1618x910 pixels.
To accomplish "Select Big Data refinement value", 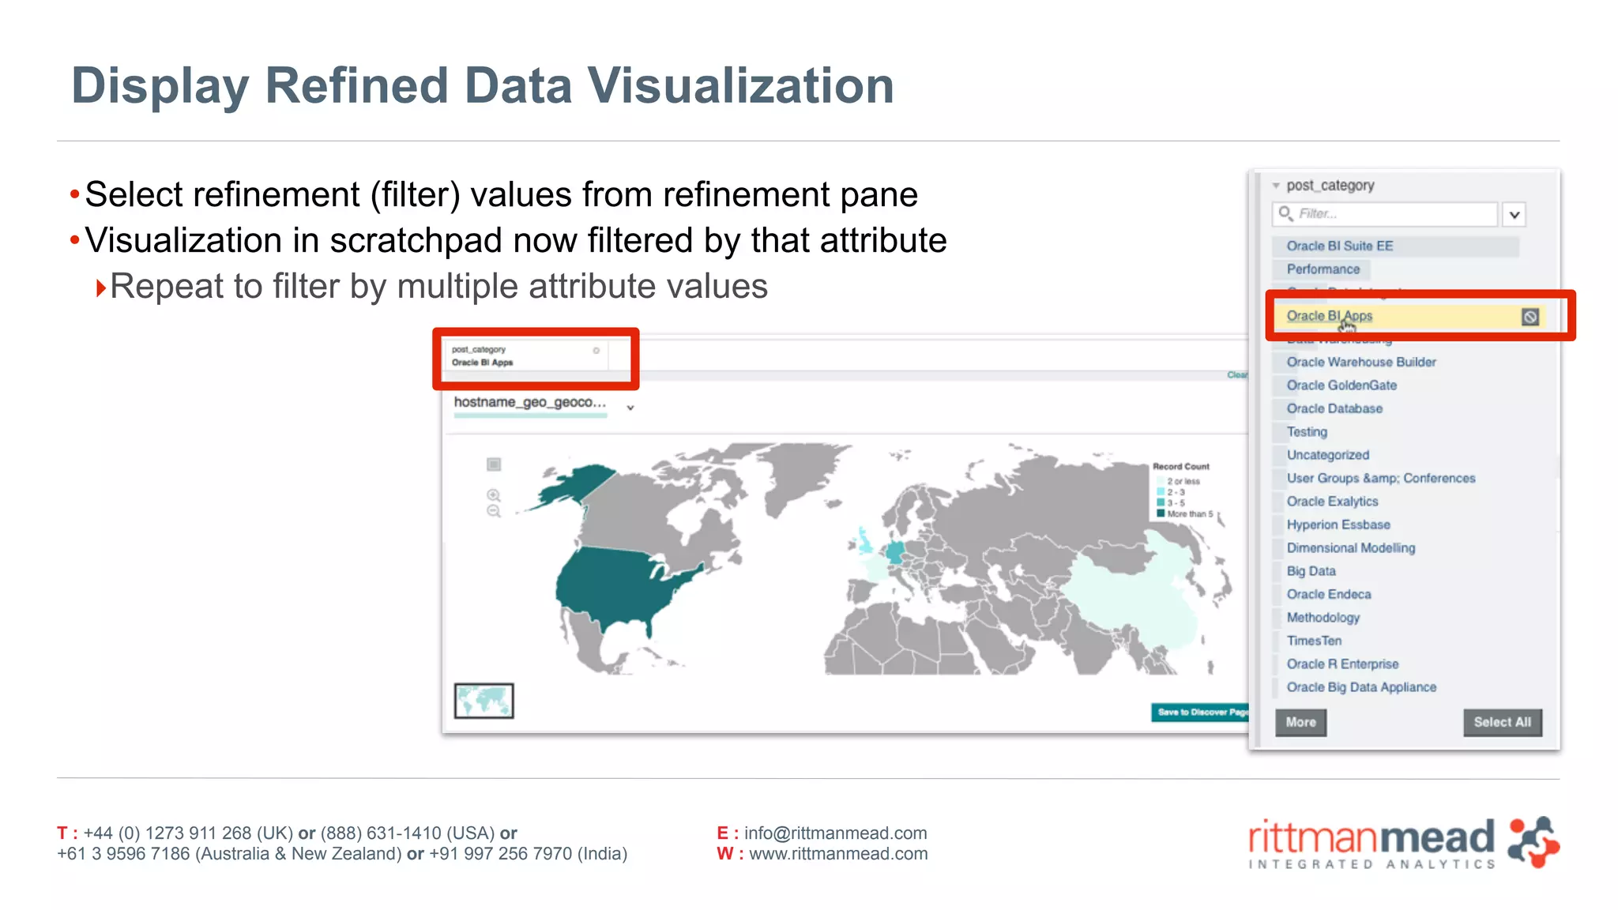I will pos(1311,571).
